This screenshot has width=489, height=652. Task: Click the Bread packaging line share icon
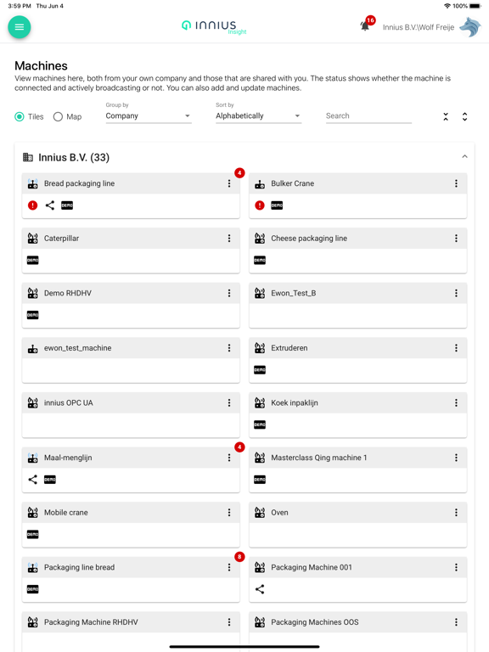point(50,205)
